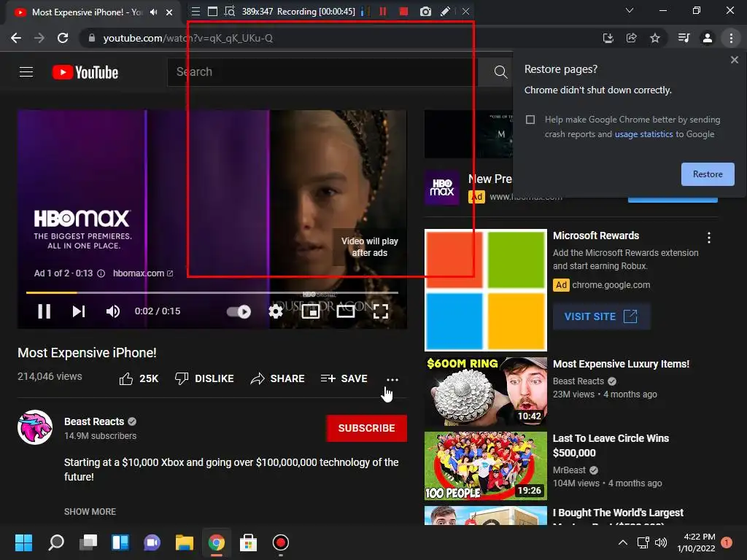The height and width of the screenshot is (560, 747).
Task: Show hidden system tray icons
Action: click(623, 542)
